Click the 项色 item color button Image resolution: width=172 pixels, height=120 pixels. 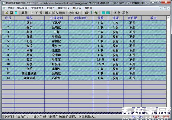[125, 13]
